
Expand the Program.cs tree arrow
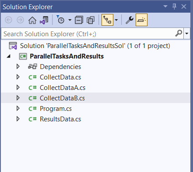click(x=18, y=108)
